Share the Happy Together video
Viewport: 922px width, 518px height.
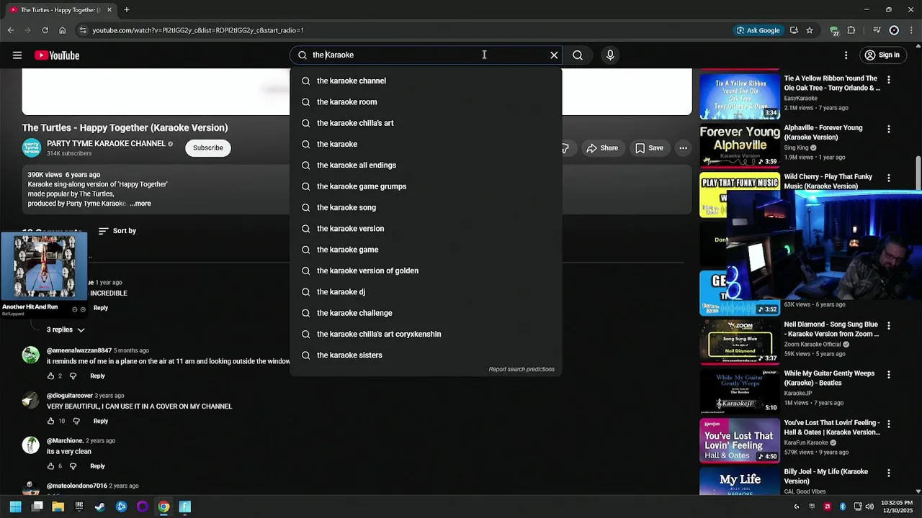click(602, 148)
